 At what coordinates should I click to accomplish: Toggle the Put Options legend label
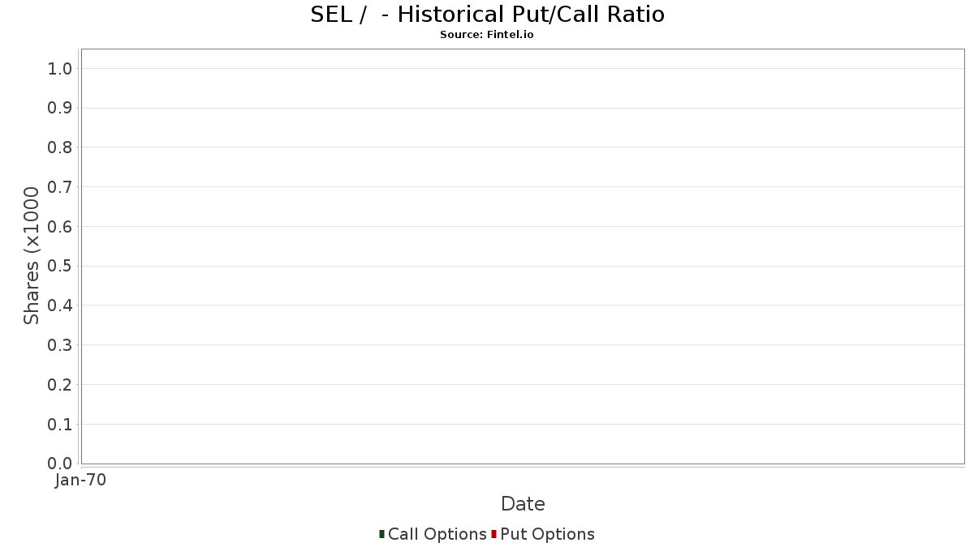click(547, 534)
